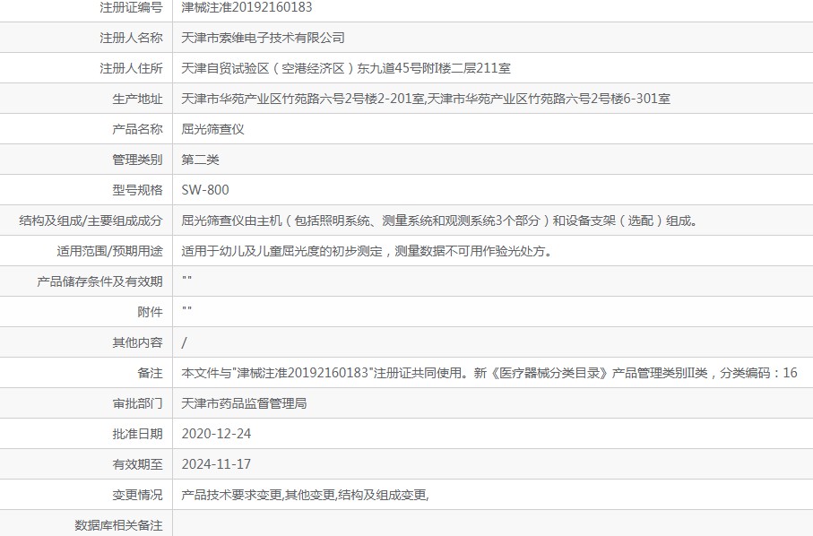Select the 注册证编号 label
This screenshot has height=536, width=813.
click(131, 7)
